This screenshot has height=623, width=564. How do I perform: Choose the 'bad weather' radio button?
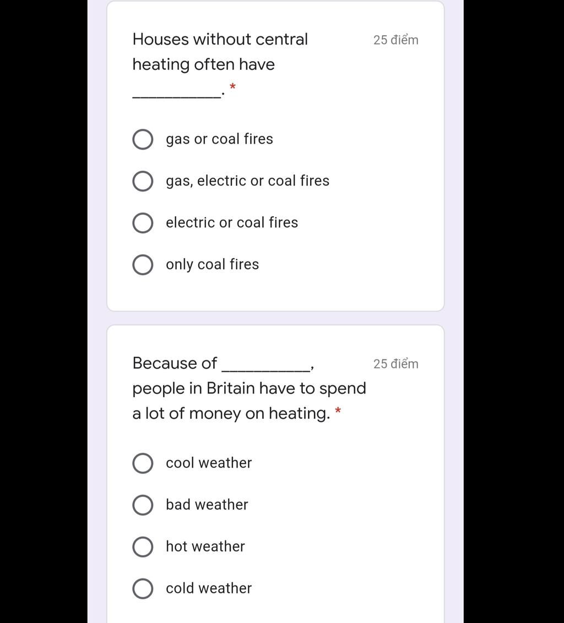[143, 505]
